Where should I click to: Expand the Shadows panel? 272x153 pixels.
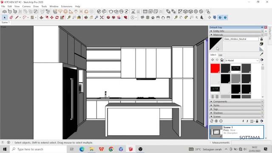point(236,113)
